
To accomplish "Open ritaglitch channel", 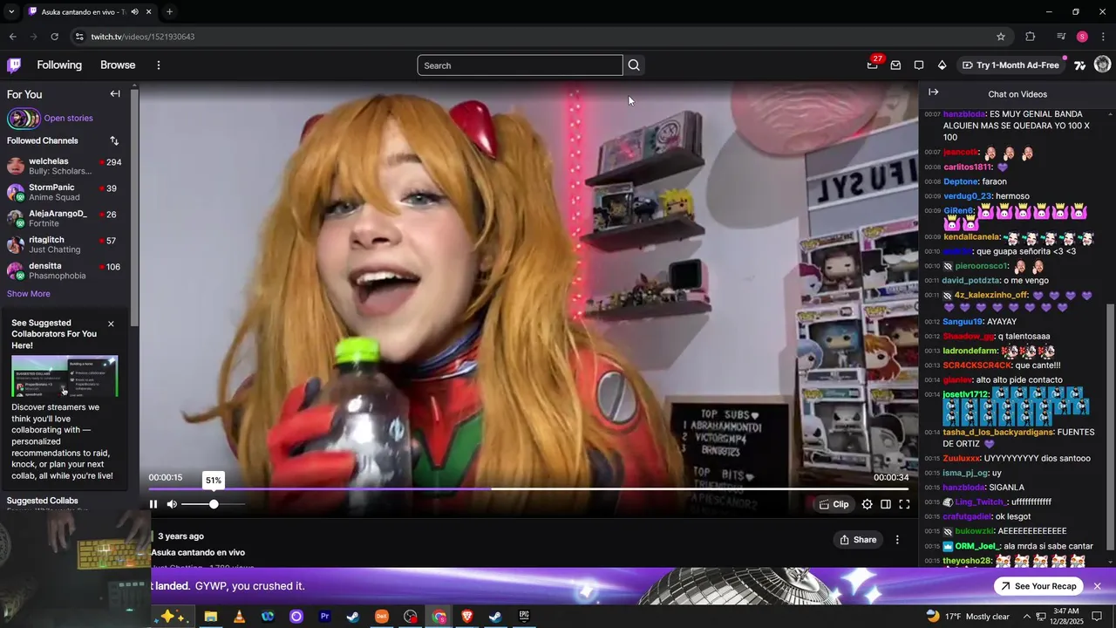I will tap(65, 244).
